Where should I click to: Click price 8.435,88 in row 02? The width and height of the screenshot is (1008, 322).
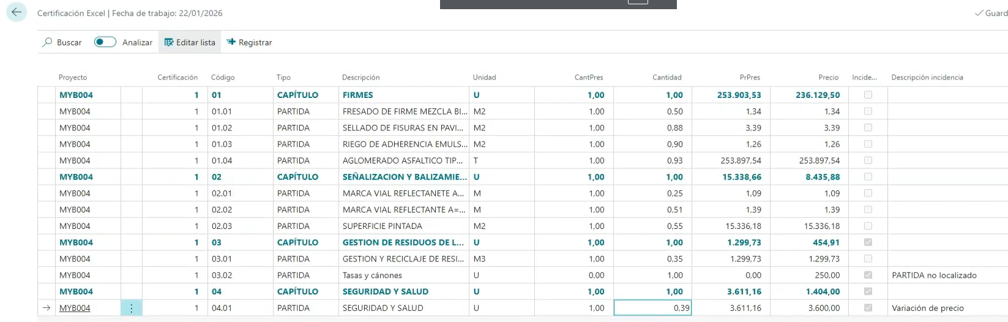823,177
